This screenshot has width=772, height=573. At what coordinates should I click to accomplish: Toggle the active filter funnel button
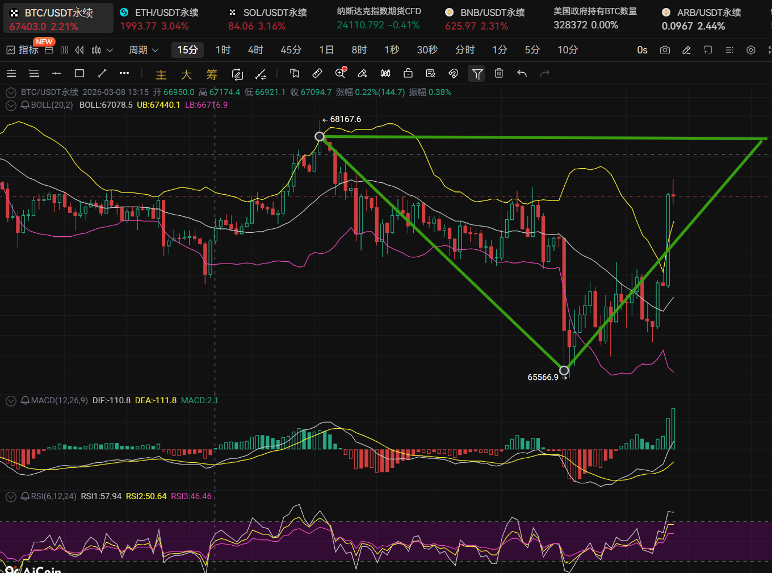pos(477,73)
